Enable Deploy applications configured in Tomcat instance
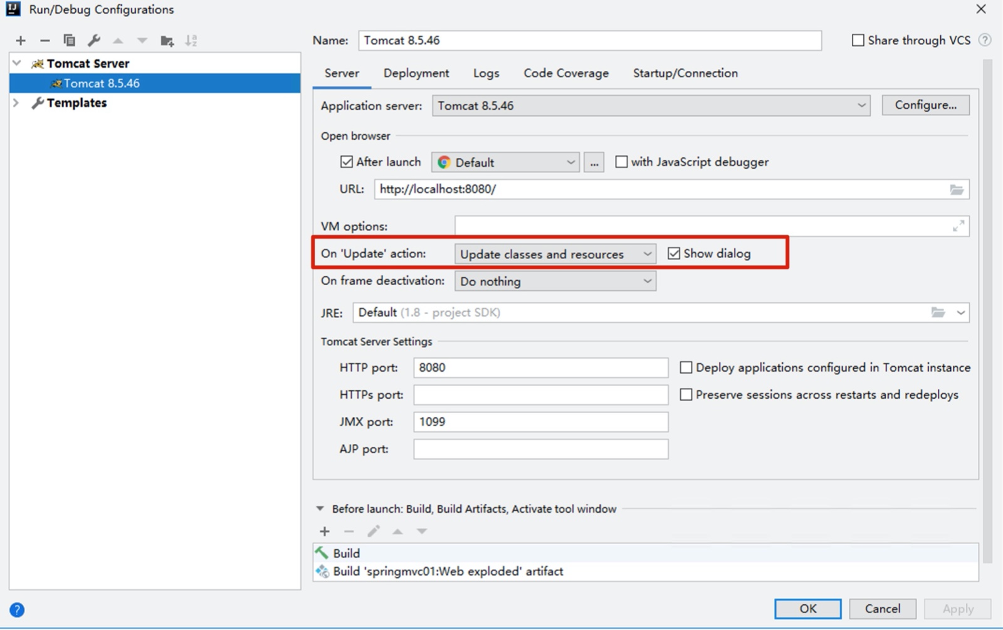 pos(686,367)
